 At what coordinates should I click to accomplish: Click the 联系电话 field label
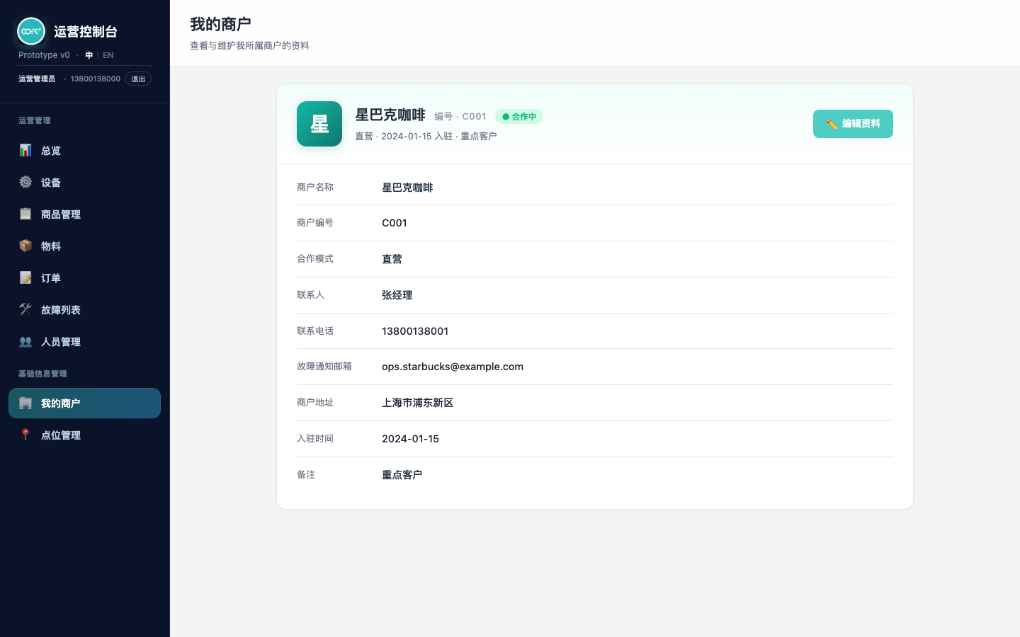[x=315, y=331]
